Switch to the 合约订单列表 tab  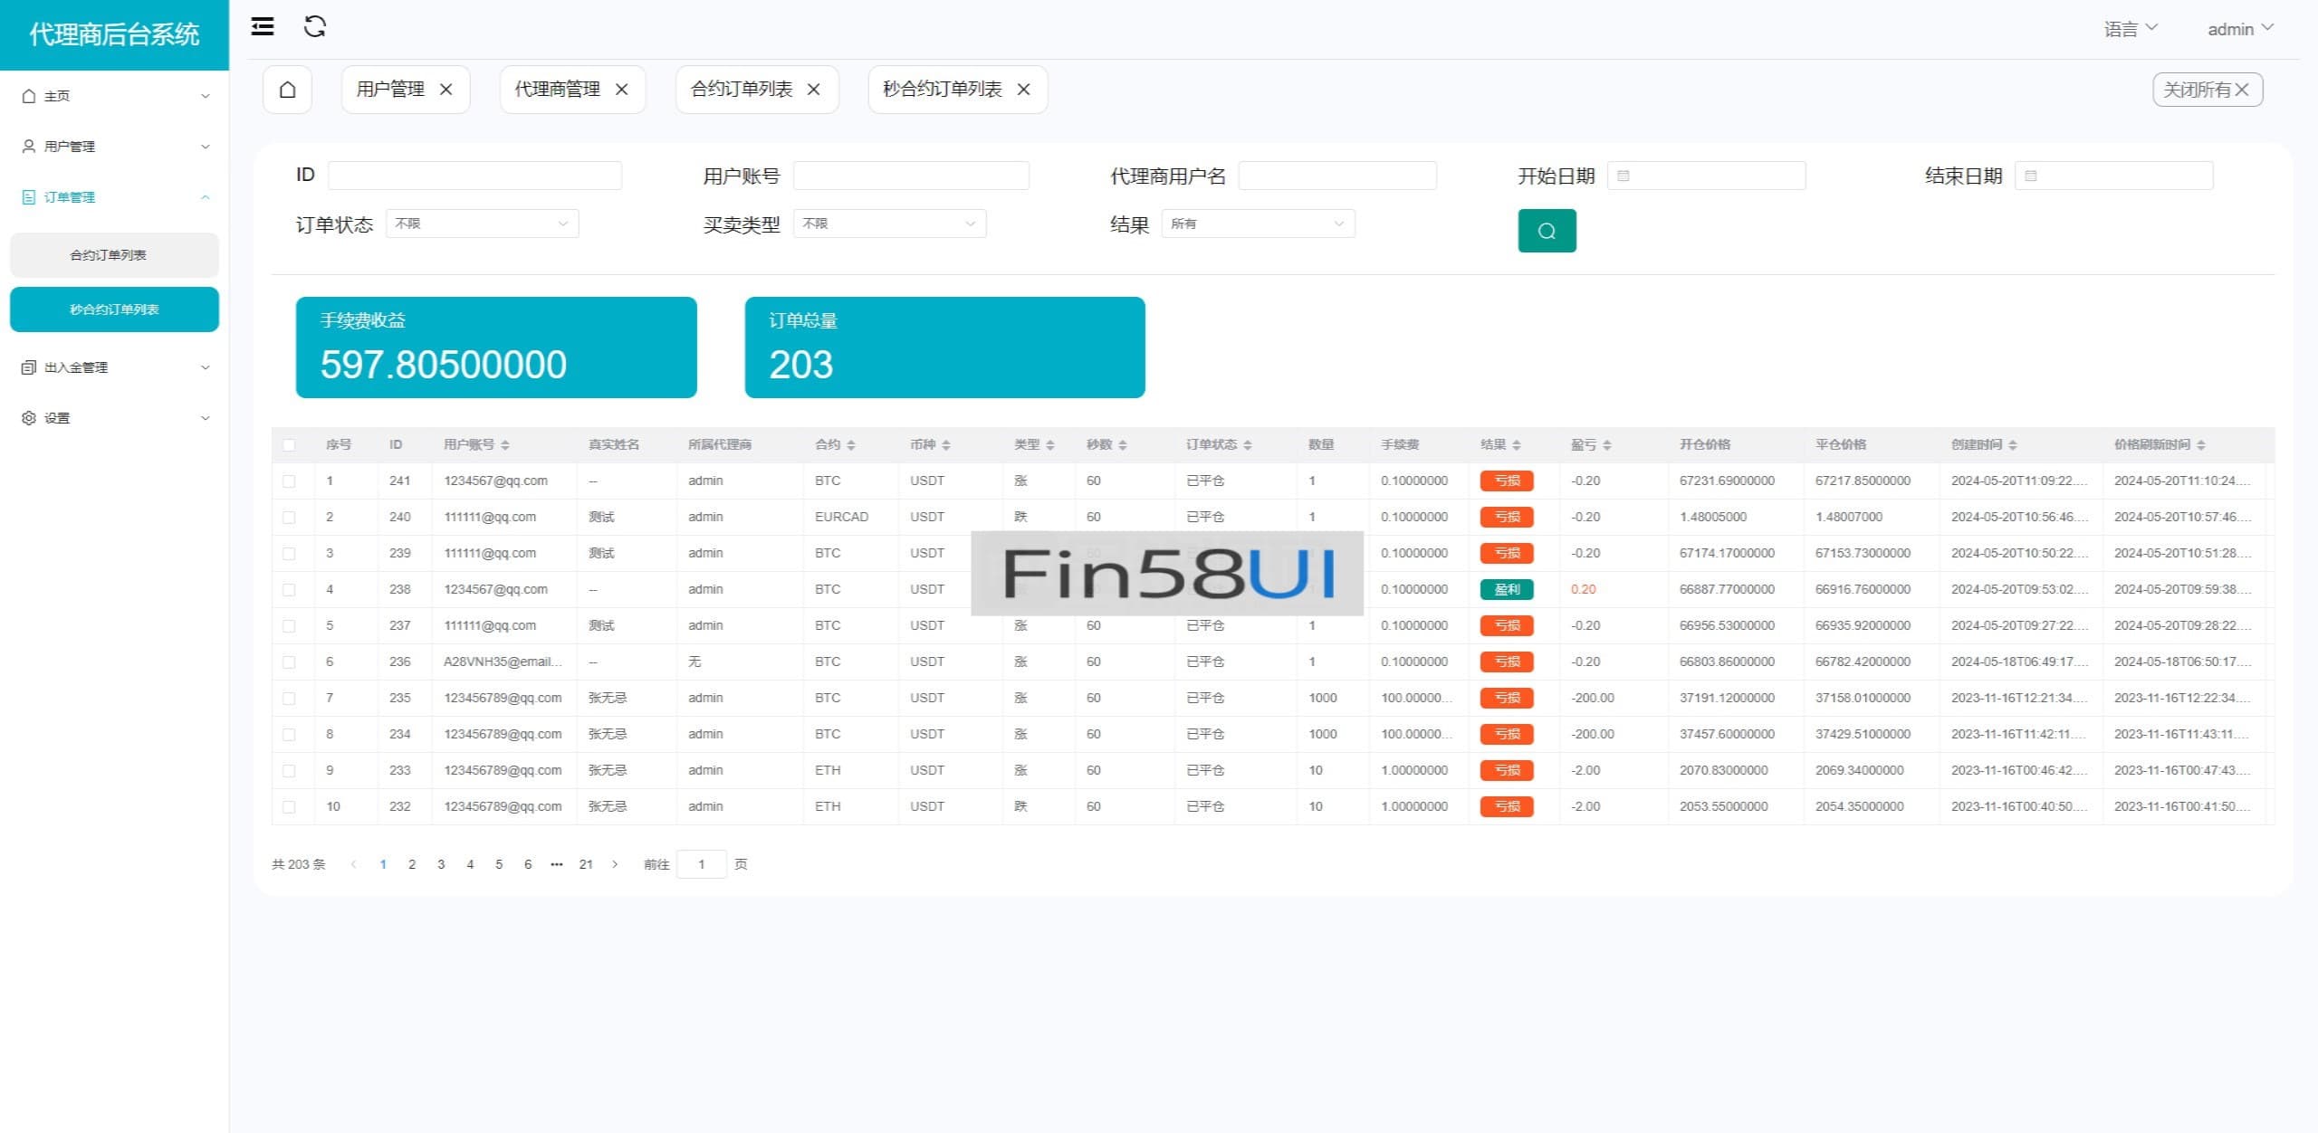742,90
